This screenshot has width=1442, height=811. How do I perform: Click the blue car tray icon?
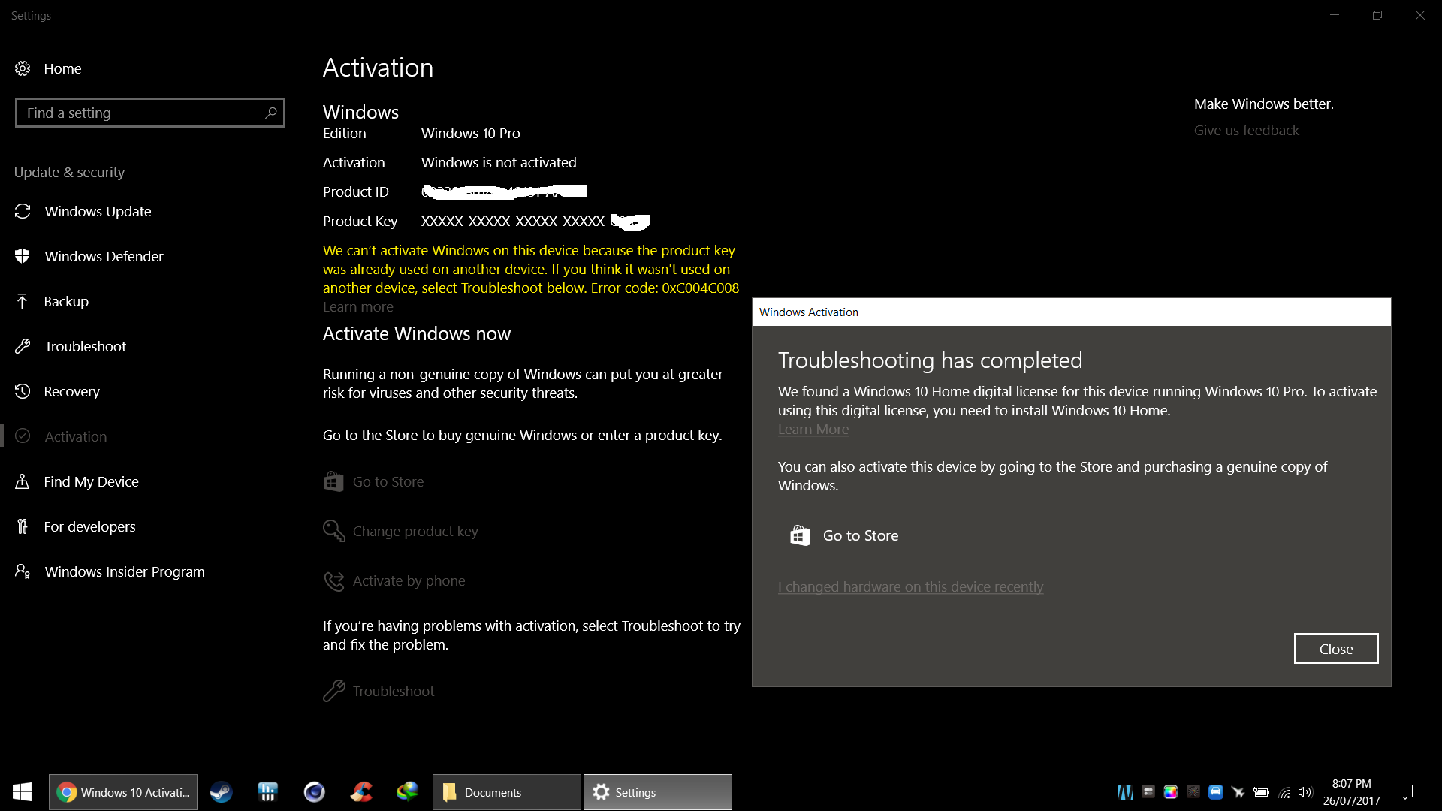coord(1216,792)
